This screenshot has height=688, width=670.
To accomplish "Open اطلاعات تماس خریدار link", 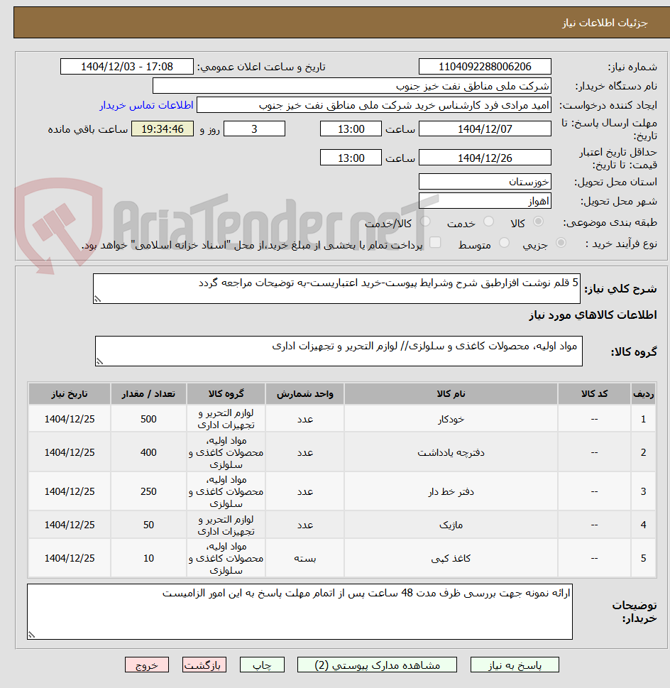I will click(x=146, y=105).
